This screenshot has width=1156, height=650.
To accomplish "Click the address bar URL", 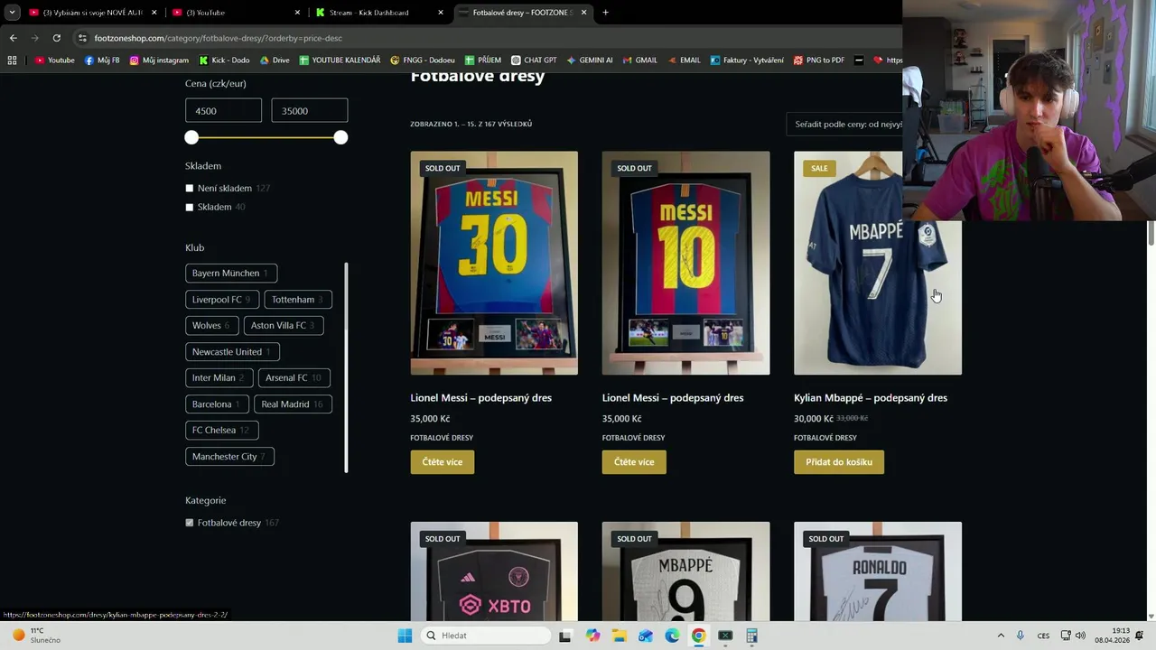I will coord(219,38).
